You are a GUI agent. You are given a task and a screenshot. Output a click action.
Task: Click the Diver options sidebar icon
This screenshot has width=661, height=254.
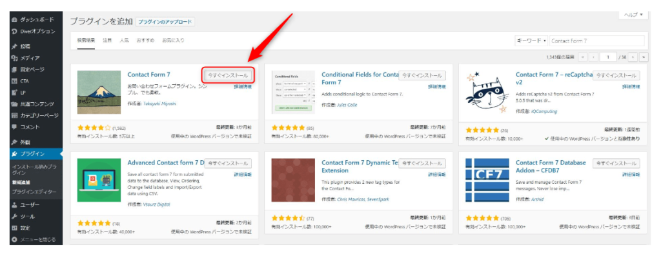coord(15,32)
